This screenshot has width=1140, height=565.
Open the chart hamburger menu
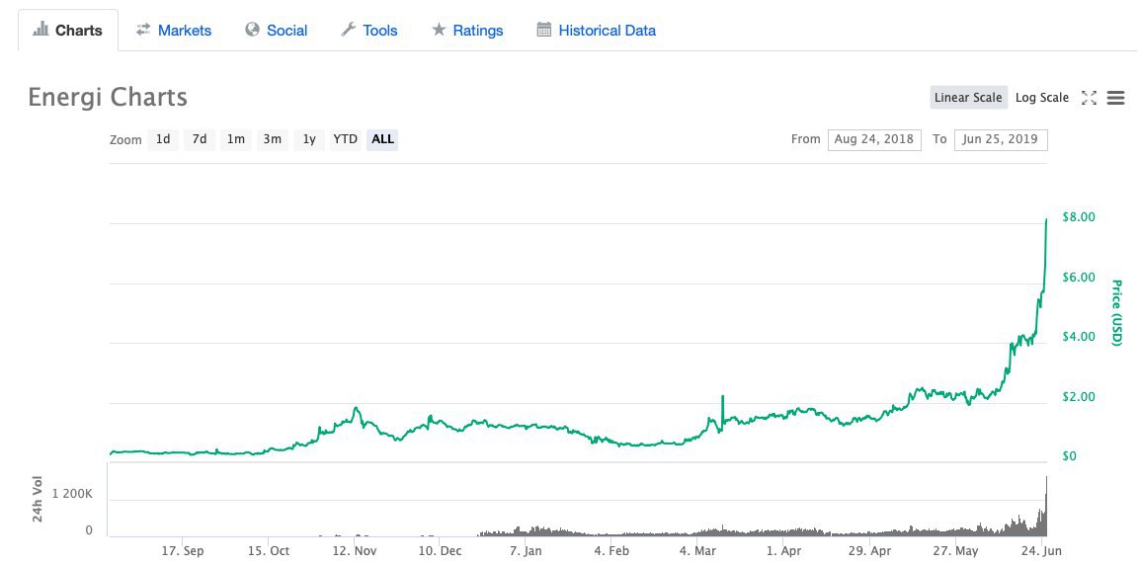(1116, 98)
